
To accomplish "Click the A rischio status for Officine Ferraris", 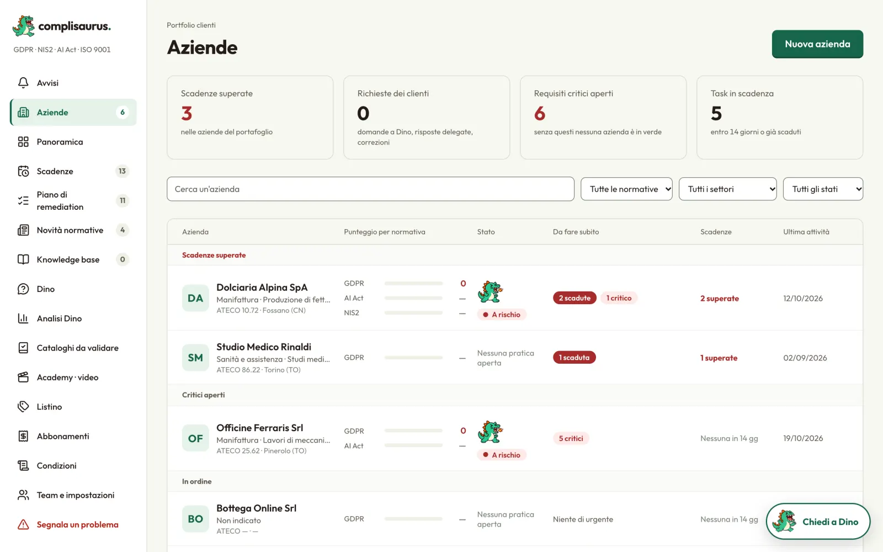I will point(502,455).
